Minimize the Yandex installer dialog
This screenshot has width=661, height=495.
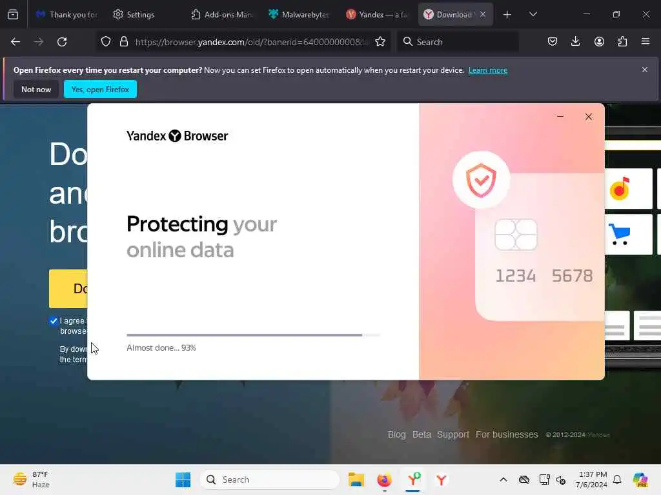pyautogui.click(x=560, y=117)
